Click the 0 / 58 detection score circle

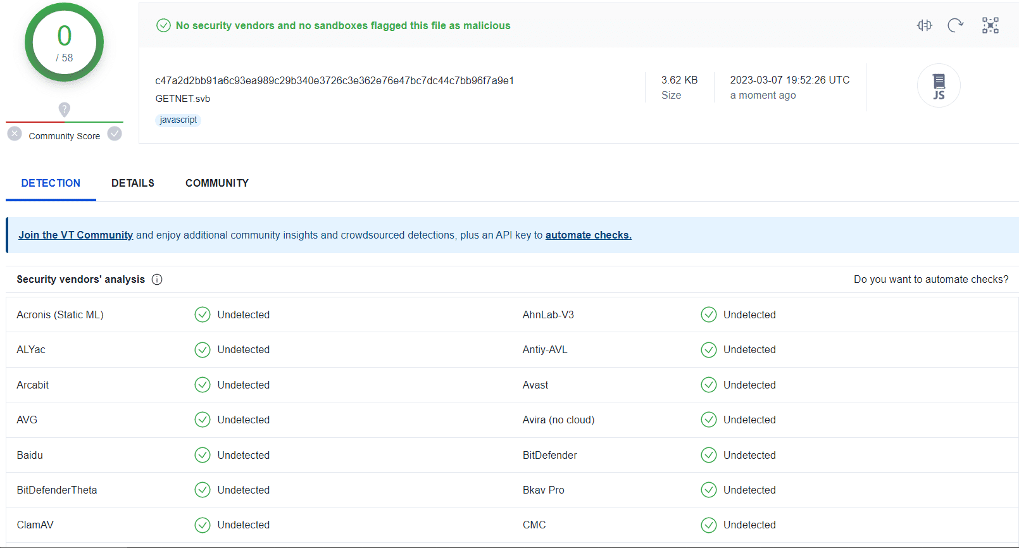(64, 42)
